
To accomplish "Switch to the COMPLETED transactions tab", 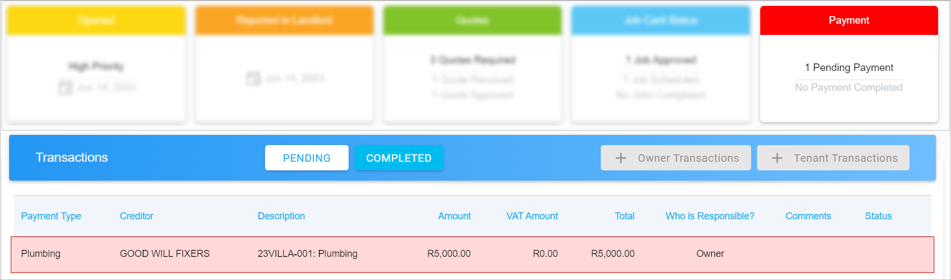I will tap(399, 158).
